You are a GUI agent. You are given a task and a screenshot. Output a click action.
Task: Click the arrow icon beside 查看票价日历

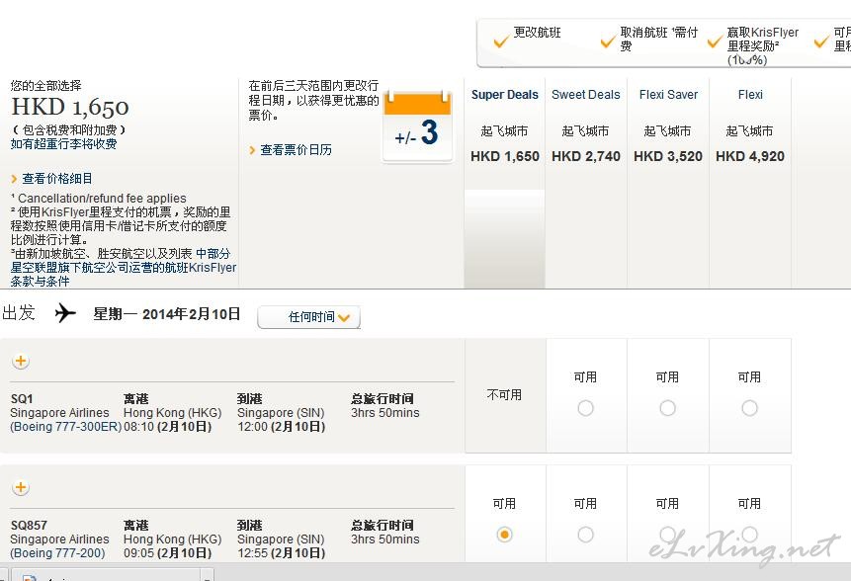pos(252,150)
